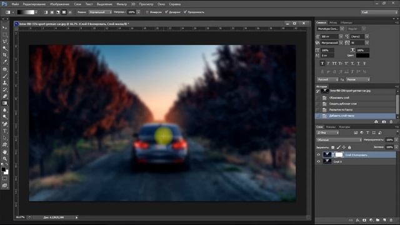Hide the Слой 0 копировать layer

pyautogui.click(x=318, y=154)
